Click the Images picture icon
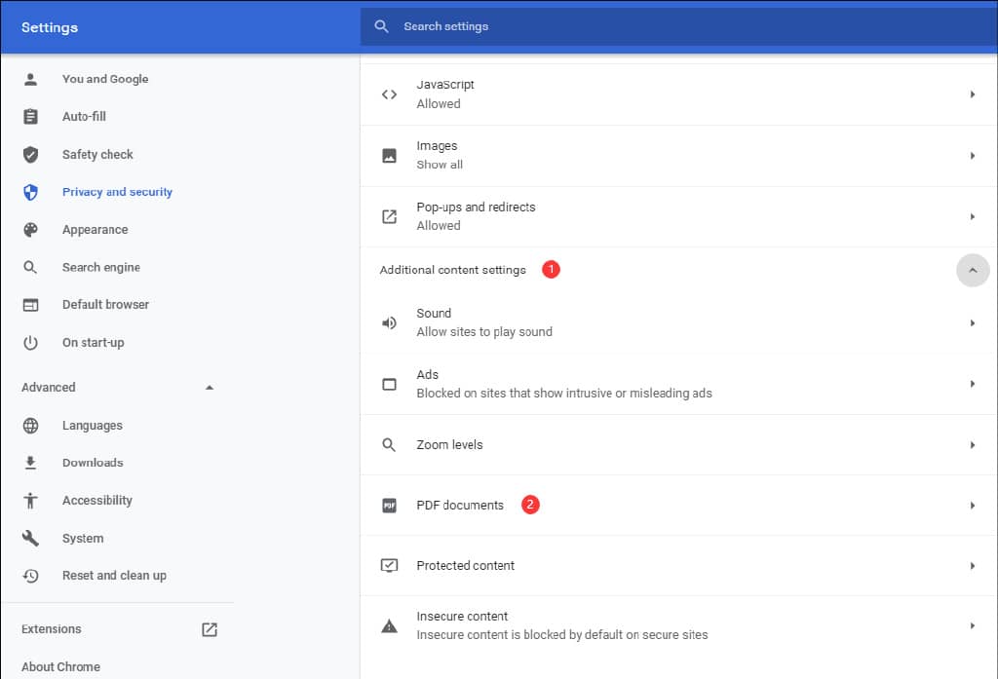998x679 pixels. (x=390, y=155)
